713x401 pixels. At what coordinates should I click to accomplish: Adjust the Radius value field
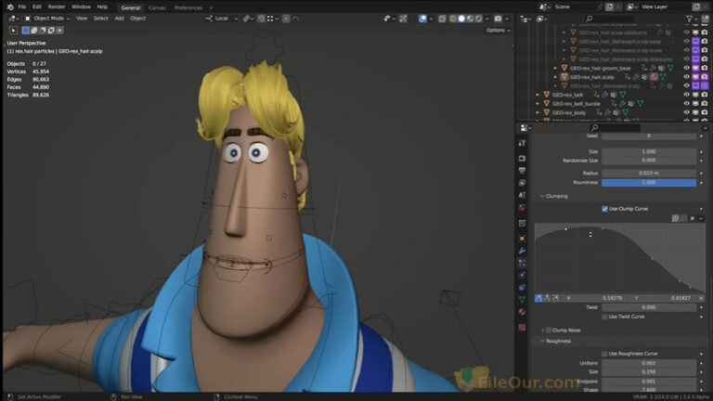649,174
